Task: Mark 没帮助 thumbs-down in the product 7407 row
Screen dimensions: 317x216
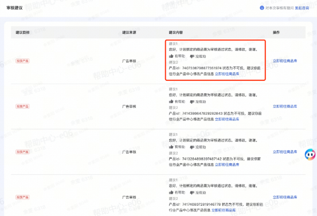Action: (x=198, y=56)
